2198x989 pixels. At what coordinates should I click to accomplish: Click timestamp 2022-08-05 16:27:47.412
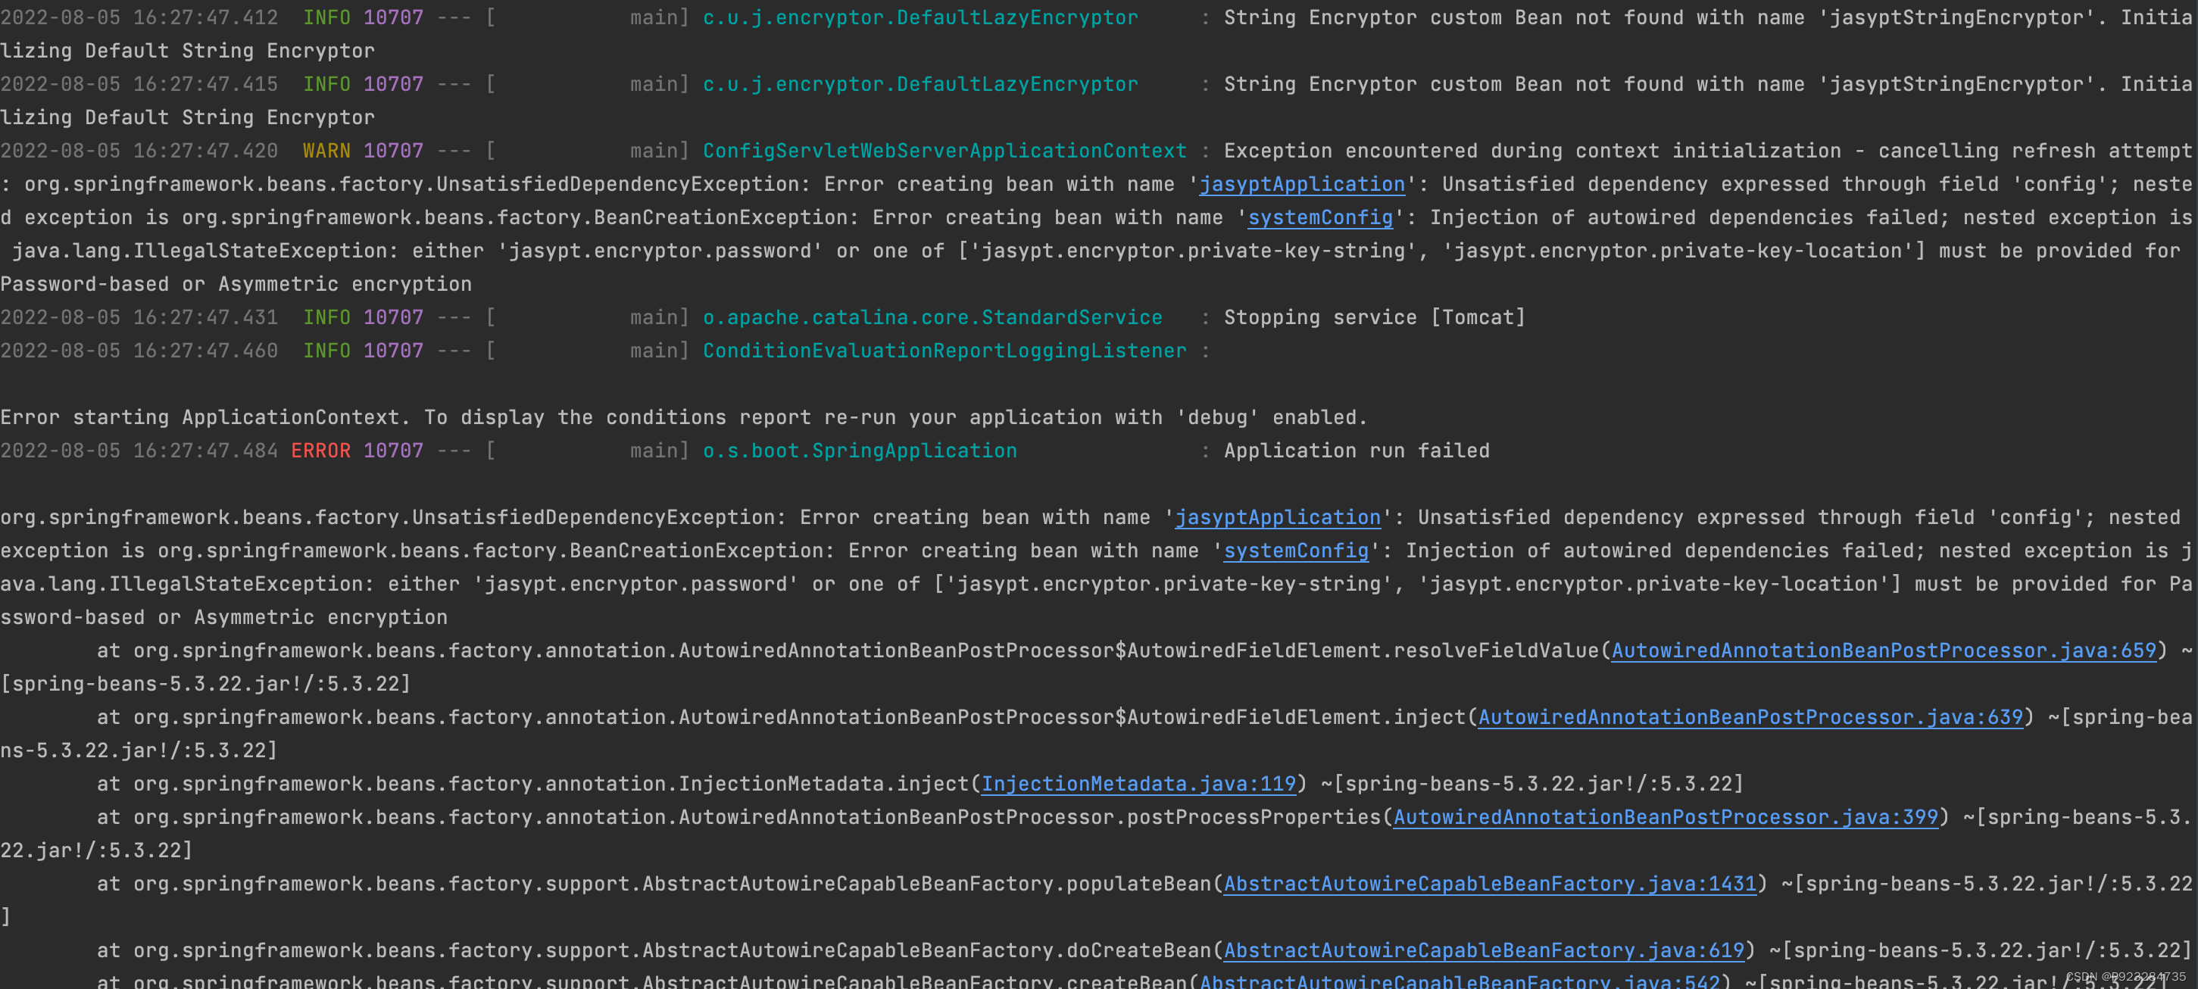point(139,17)
